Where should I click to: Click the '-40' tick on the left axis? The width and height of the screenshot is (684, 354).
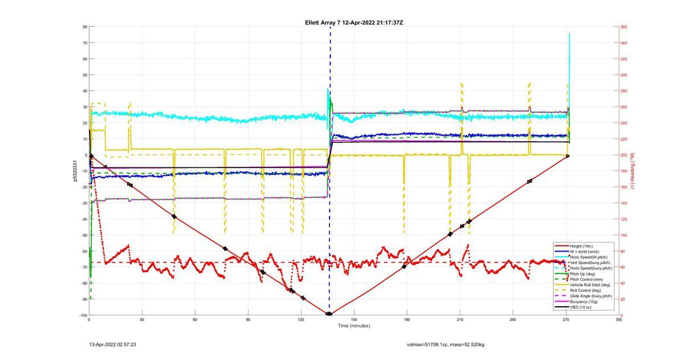84,219
